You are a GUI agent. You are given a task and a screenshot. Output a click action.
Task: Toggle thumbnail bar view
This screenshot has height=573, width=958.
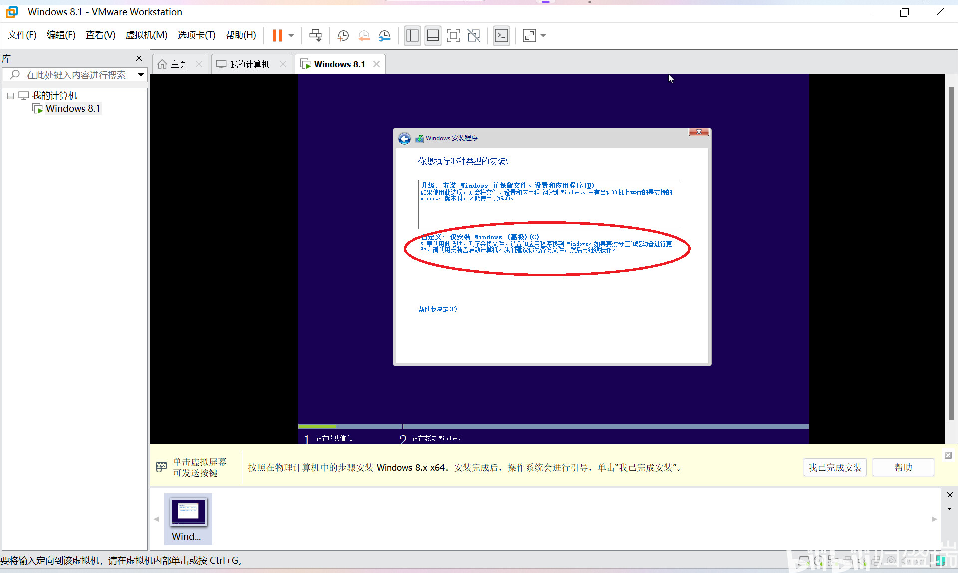click(433, 35)
